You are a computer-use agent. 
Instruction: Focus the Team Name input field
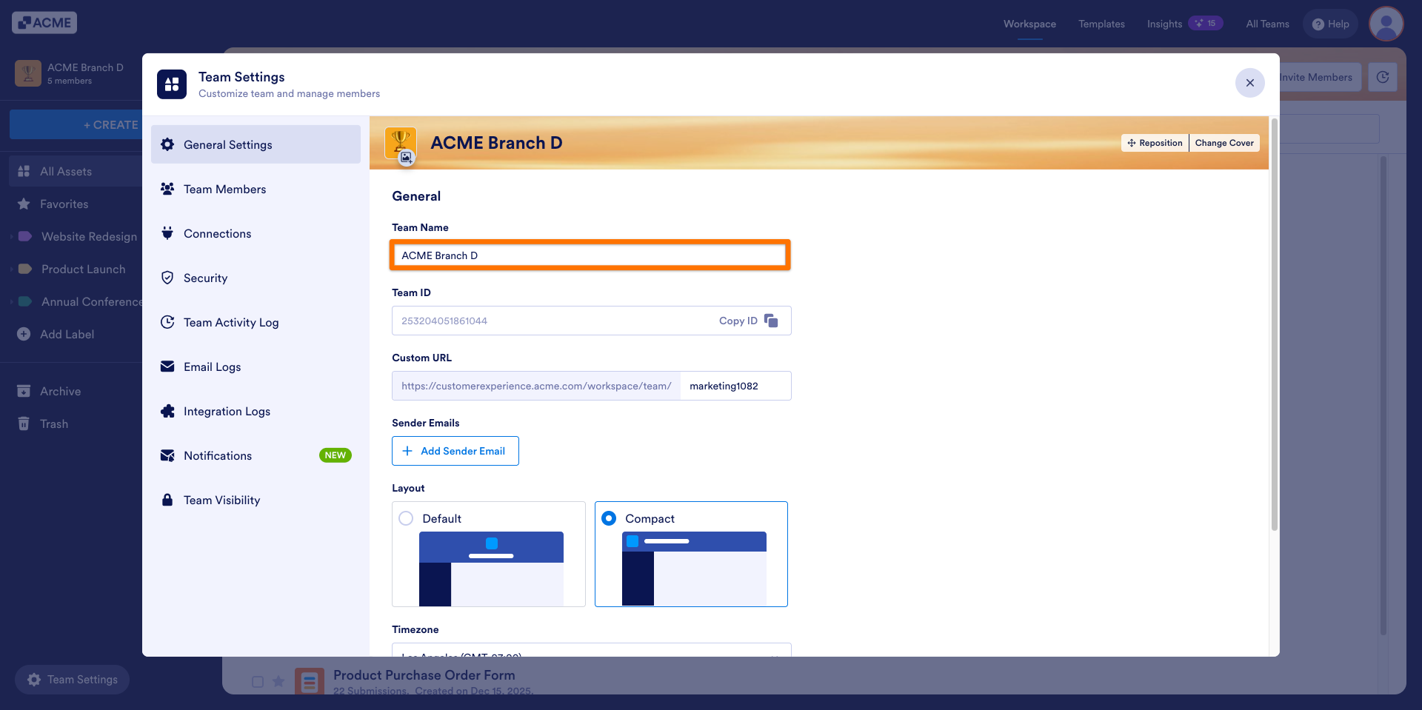pyautogui.click(x=590, y=255)
